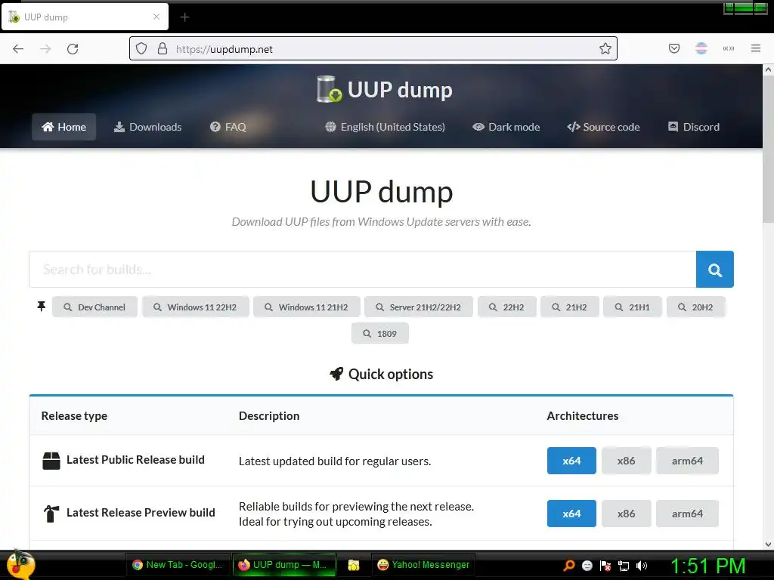Click the white round tray icon
Screen dimensions: 774x580
[587, 566]
